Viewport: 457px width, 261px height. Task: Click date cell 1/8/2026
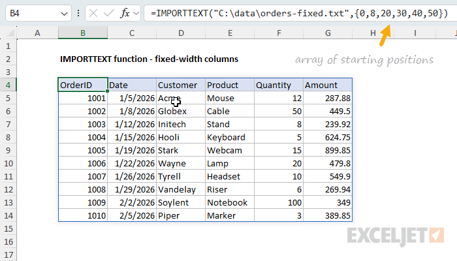132,112
